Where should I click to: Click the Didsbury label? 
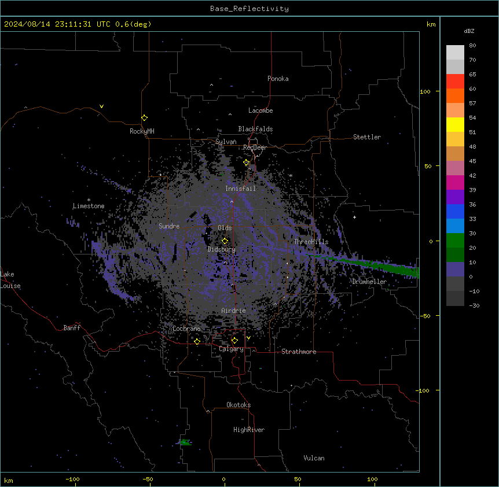point(222,249)
